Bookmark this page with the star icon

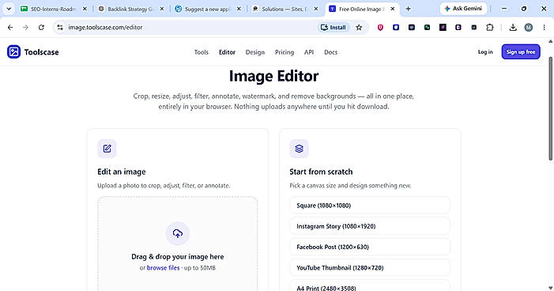359,27
